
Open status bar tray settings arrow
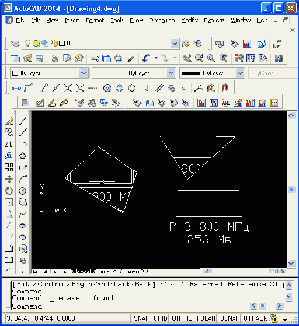click(285, 320)
